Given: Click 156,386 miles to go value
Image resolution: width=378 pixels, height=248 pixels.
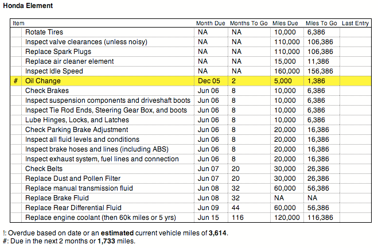Looking at the screenshot, I should (x=320, y=71).
